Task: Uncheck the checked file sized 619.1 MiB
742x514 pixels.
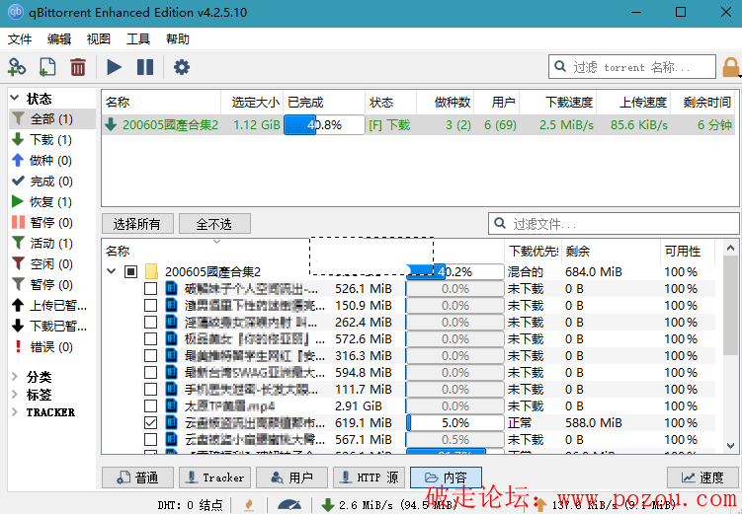Action: coord(150,422)
